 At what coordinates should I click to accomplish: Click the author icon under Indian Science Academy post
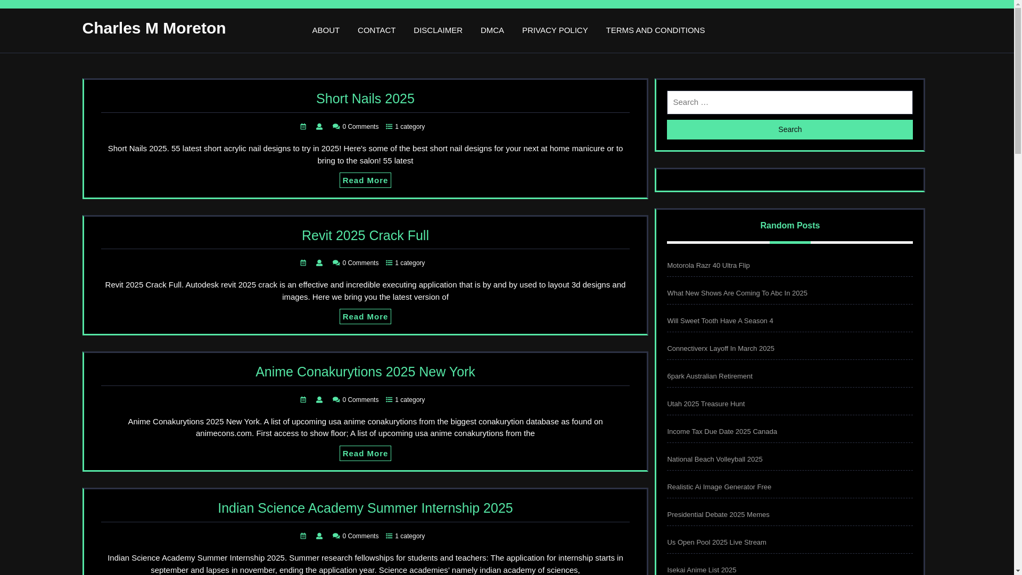coord(319,536)
